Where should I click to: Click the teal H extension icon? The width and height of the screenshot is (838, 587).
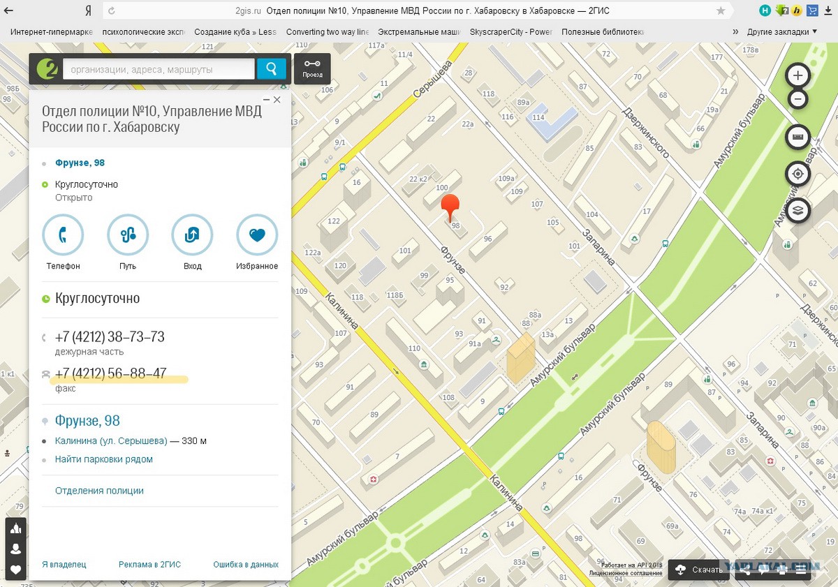[x=766, y=10]
